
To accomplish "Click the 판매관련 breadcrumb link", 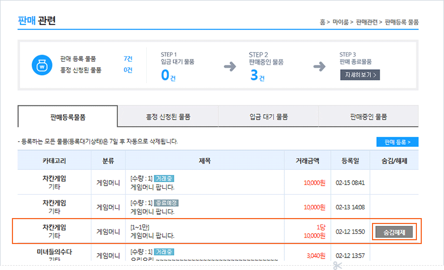I will tap(367, 22).
